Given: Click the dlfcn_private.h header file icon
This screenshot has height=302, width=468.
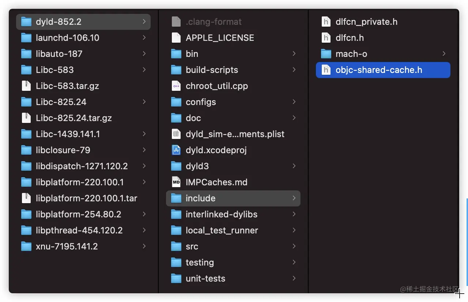Looking at the screenshot, I should pyautogui.click(x=326, y=22).
